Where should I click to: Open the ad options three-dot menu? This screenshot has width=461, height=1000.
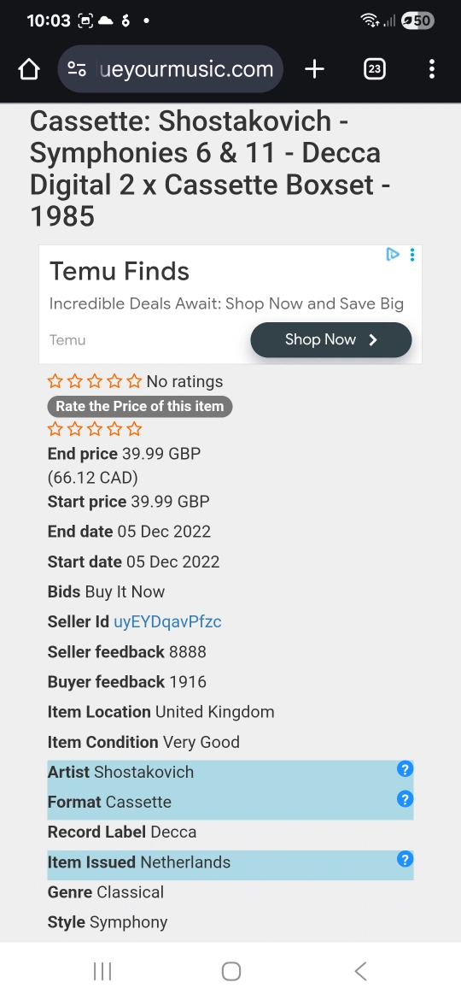tap(412, 255)
